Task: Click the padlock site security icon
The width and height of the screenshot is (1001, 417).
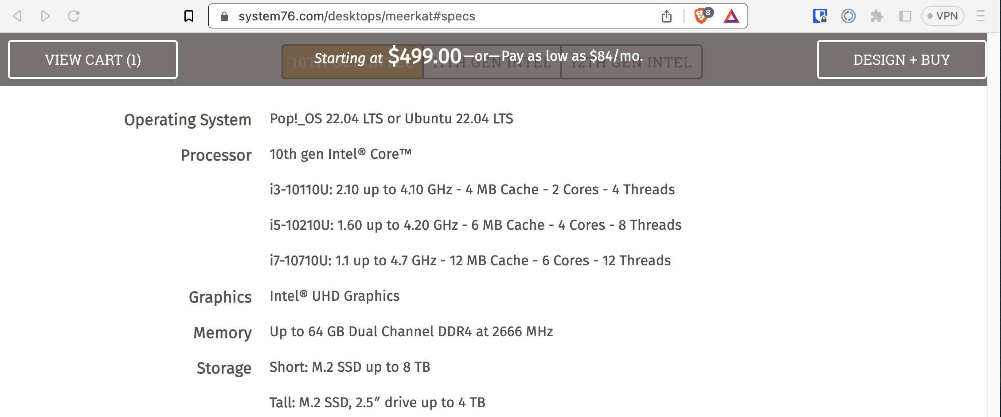Action: click(x=224, y=16)
